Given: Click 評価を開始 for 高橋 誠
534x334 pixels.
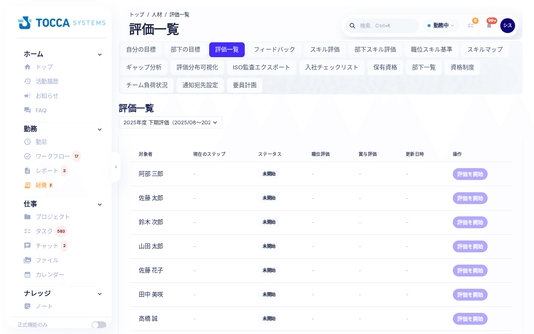Looking at the screenshot, I should 470,319.
